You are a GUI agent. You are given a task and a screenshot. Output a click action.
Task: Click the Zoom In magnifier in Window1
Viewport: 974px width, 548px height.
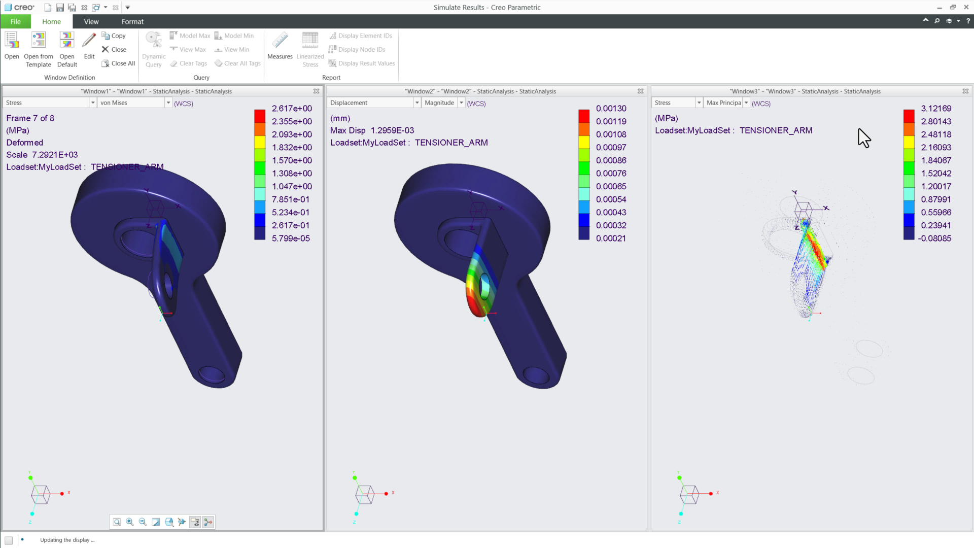coord(129,522)
